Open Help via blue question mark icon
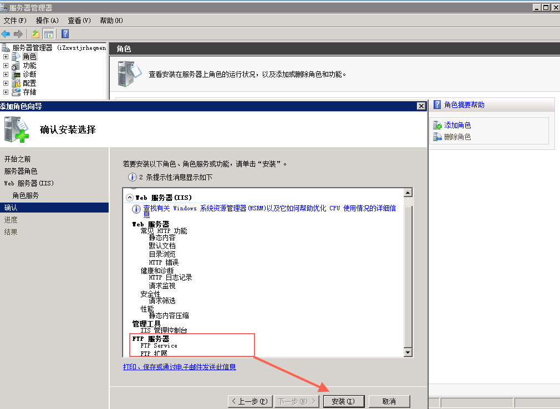The height and width of the screenshot is (409, 560). (65, 34)
